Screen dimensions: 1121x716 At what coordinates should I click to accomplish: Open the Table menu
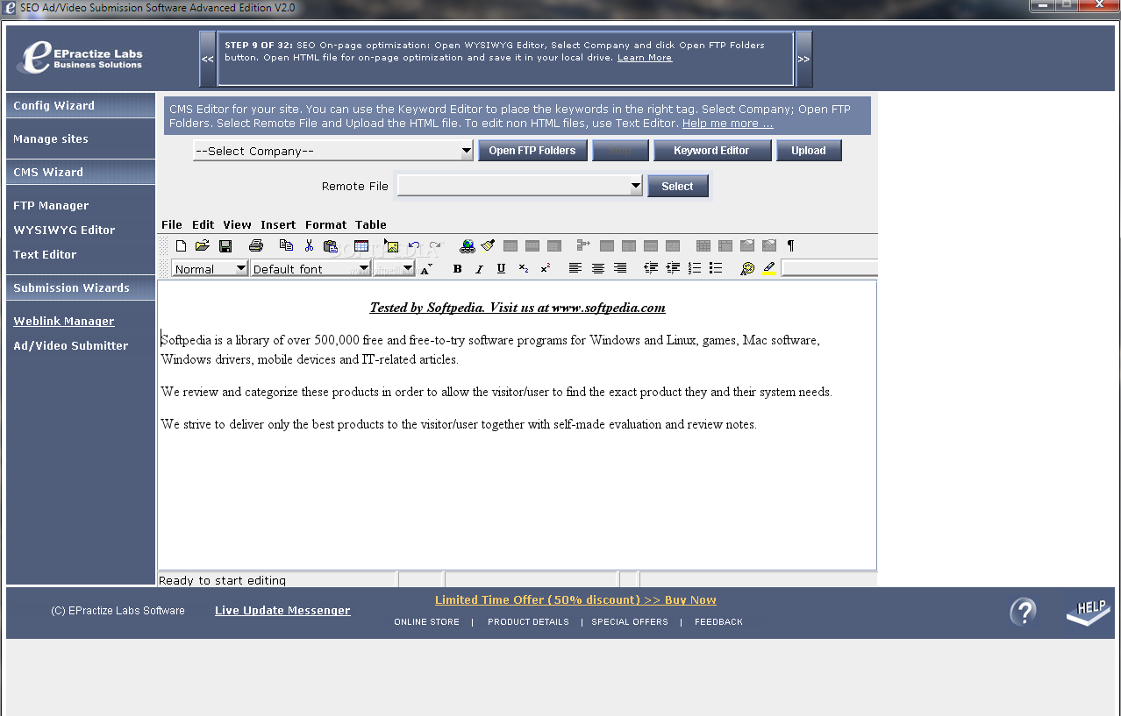pyautogui.click(x=371, y=225)
